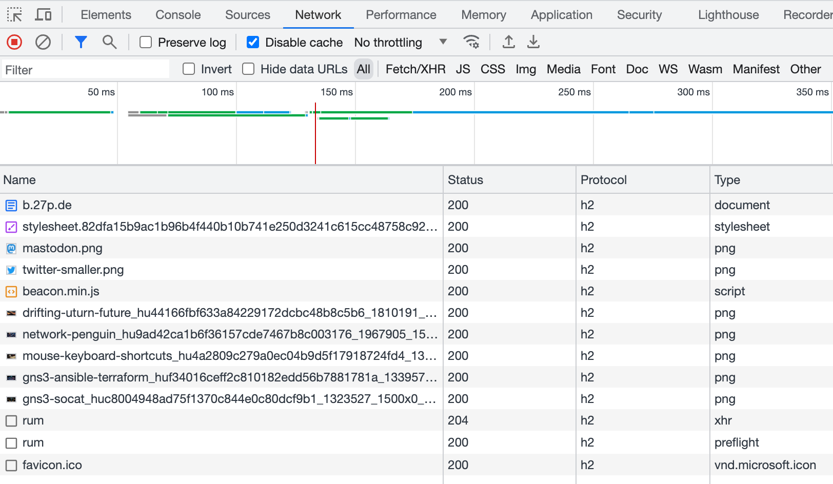Open the No throttling dropdown
This screenshot has height=484, width=833.
(x=400, y=42)
